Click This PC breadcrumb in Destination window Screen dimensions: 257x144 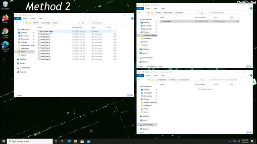pos(158,13)
